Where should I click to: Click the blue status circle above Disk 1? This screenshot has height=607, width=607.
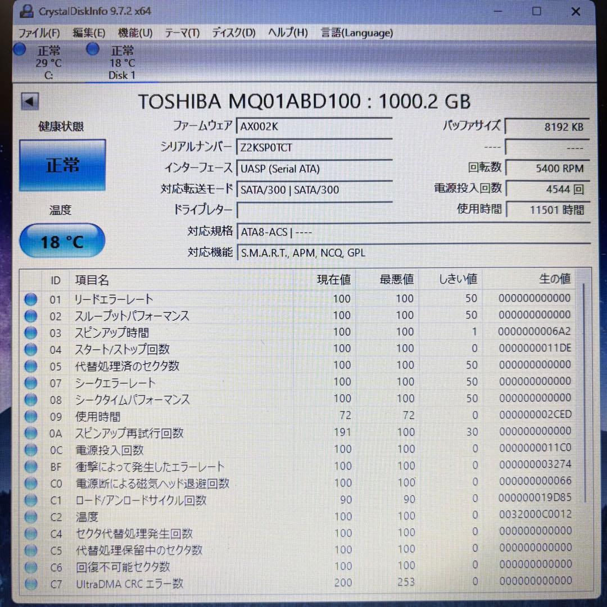pos(92,49)
